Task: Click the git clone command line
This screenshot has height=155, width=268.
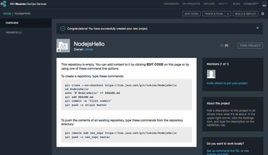Action: (121, 85)
